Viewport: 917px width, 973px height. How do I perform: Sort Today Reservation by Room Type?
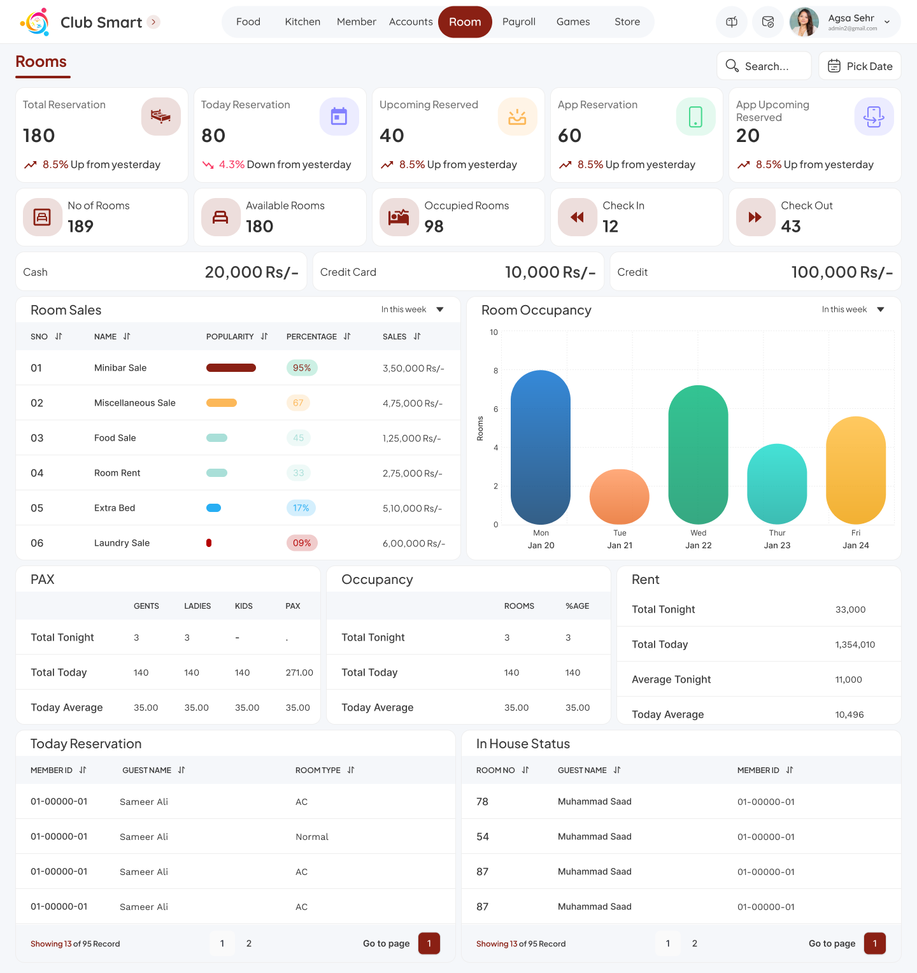351,770
